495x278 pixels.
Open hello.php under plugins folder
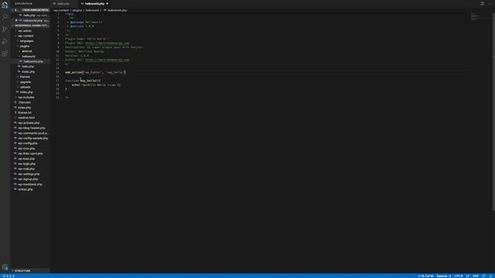click(28, 66)
